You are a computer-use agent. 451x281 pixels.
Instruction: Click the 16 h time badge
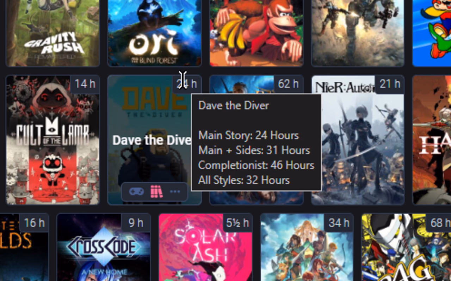point(34,223)
